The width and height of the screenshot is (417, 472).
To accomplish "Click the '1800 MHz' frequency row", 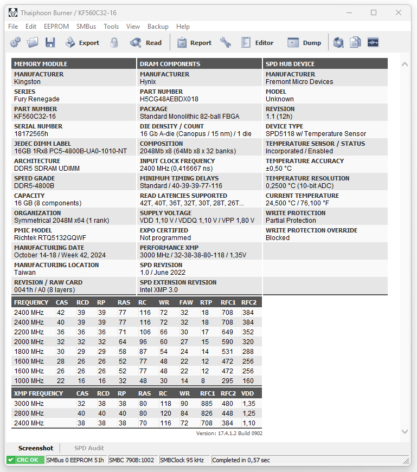I will coord(137,352).
